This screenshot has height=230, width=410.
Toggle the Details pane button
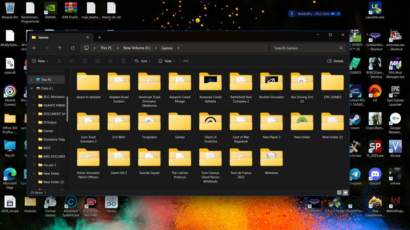[x=335, y=61]
